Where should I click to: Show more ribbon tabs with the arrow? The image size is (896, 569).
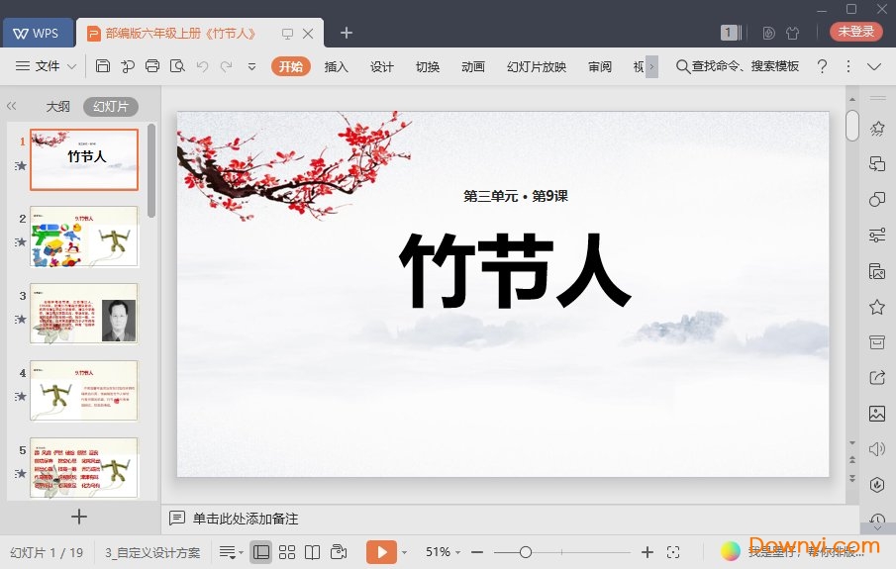pos(652,67)
